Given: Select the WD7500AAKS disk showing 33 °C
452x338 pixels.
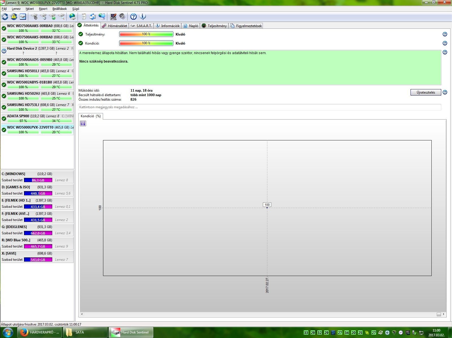Looking at the screenshot, I should click(37, 39).
